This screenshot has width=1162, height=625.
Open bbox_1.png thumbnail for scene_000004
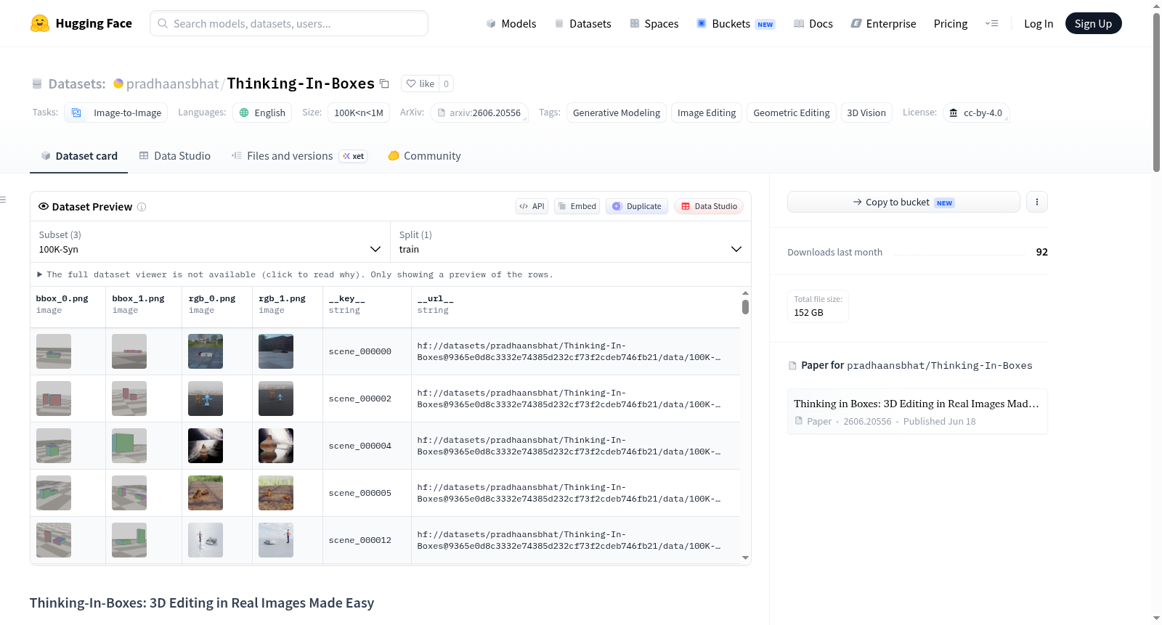pos(129,446)
